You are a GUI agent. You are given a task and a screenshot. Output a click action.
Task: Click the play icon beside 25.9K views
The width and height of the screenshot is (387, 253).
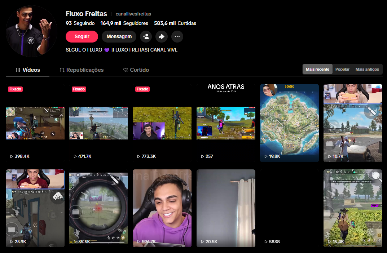coord(12,242)
